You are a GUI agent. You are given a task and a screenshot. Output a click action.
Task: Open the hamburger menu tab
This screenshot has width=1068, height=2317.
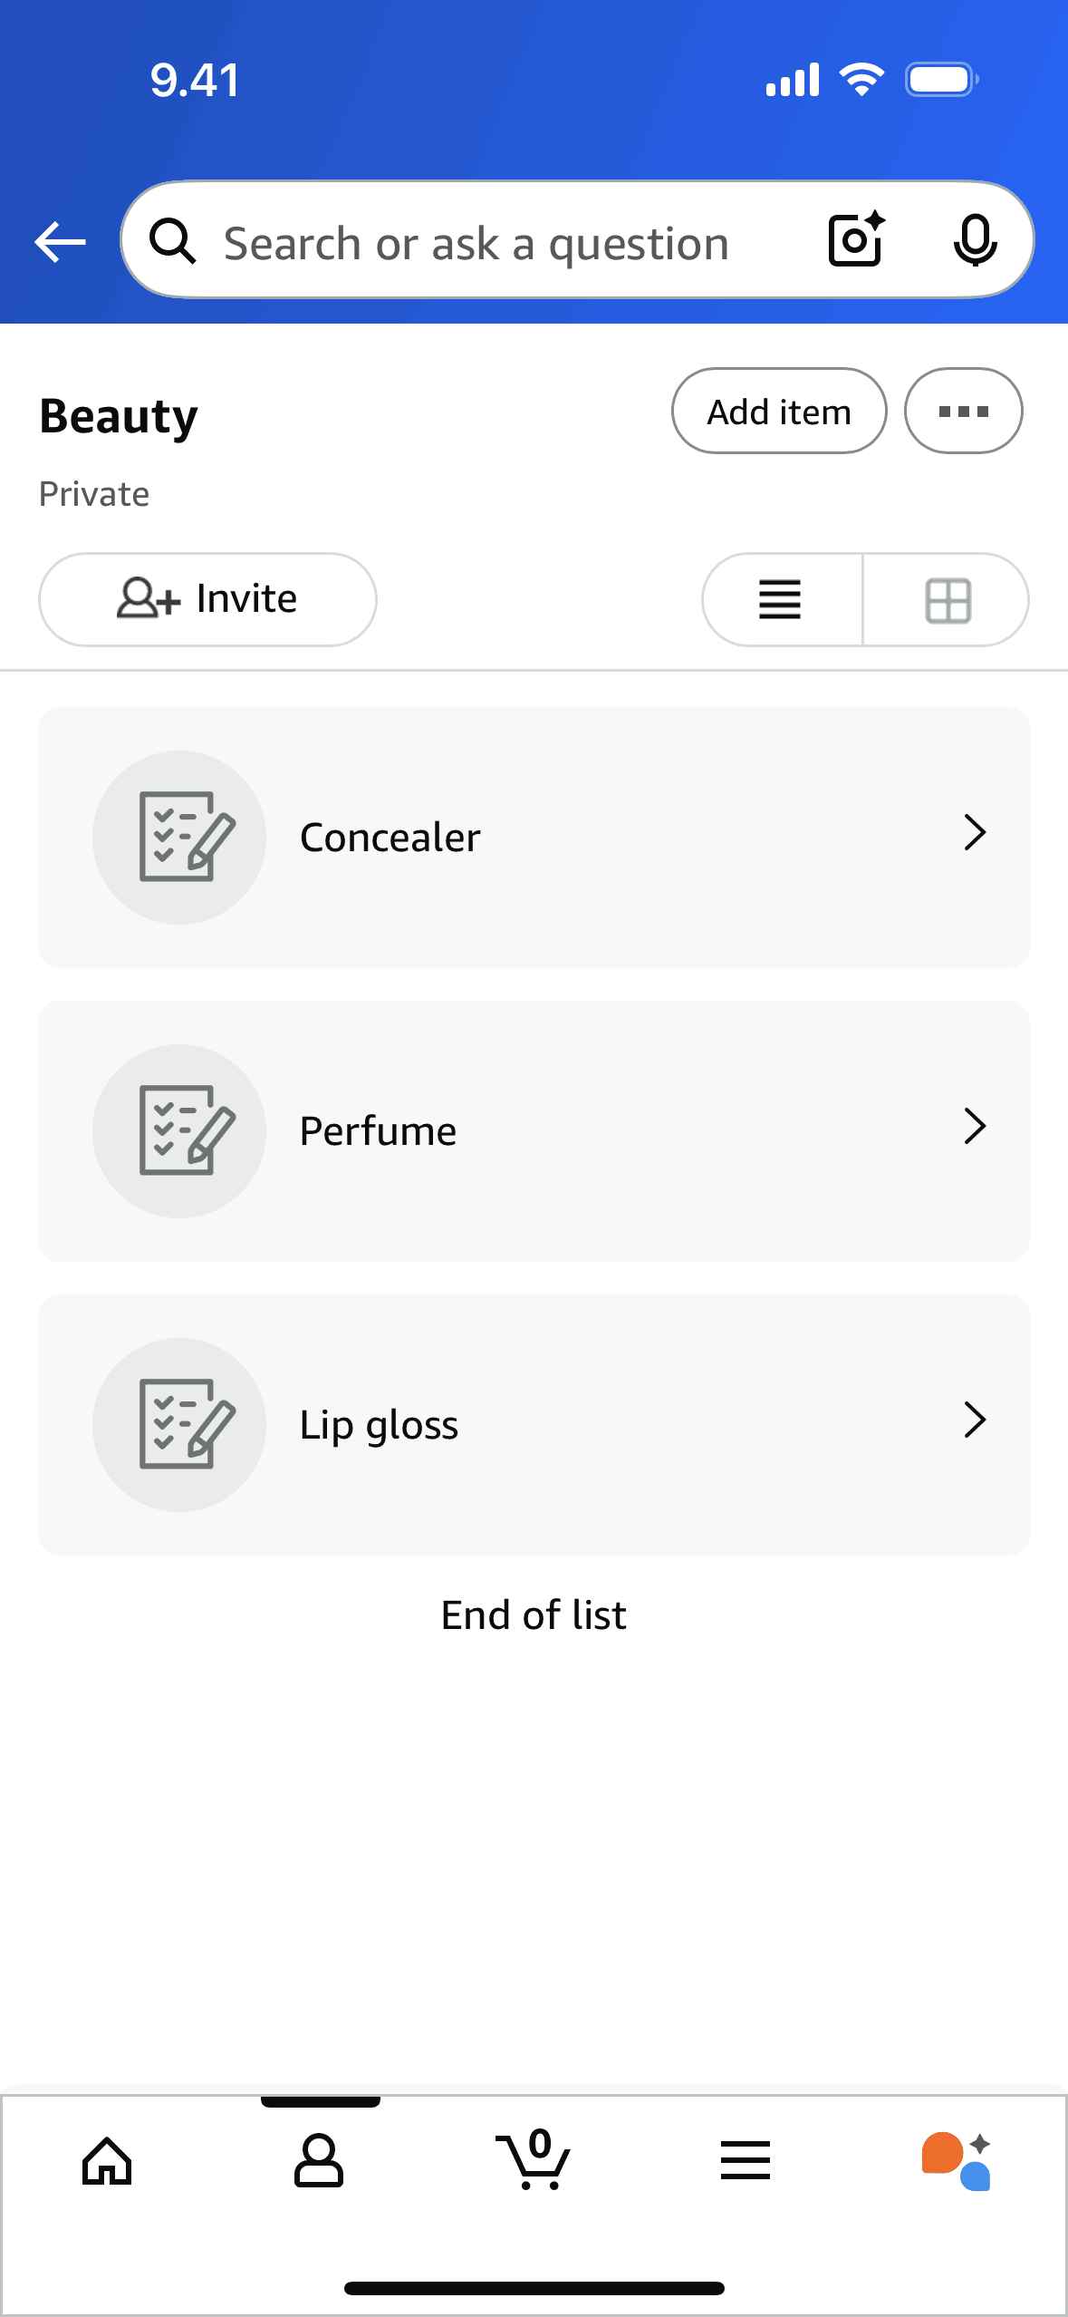pos(746,2161)
